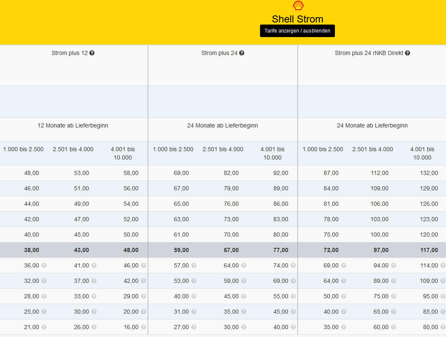Show info for the 69,00 rNKB Direkt price
This screenshot has width=446, height=337.
(x=344, y=265)
